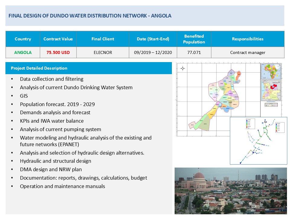The height and width of the screenshot is (217, 290).
Task: Select the ELECNOR client cell
Action: pyautogui.click(x=103, y=52)
